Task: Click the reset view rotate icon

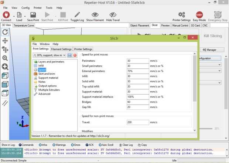Action: click(5, 32)
